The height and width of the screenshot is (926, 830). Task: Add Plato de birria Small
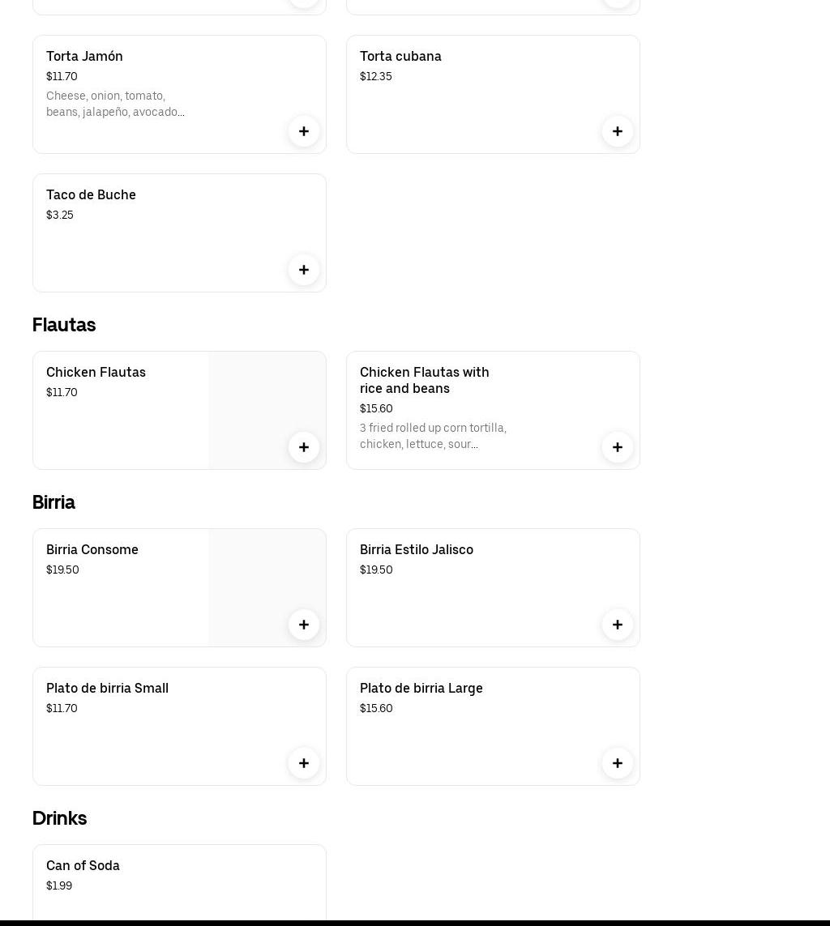click(304, 763)
